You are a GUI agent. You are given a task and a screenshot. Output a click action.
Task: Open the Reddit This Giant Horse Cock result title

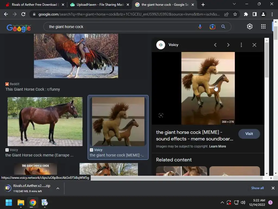click(x=33, y=89)
